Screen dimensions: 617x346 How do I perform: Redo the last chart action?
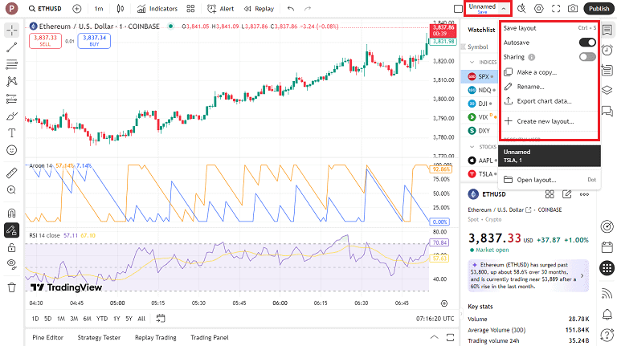[308, 9]
